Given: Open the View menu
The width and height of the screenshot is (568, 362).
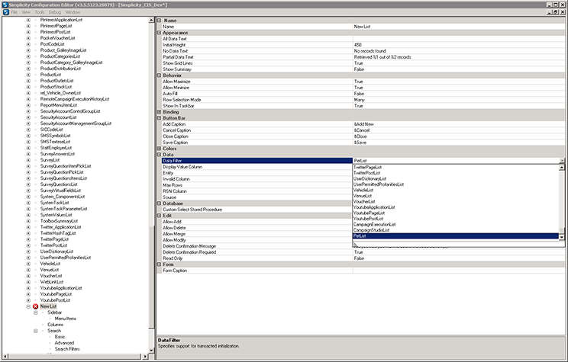Looking at the screenshot, I should click(x=26, y=12).
